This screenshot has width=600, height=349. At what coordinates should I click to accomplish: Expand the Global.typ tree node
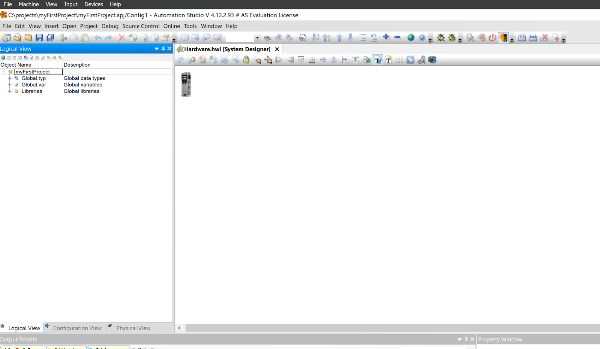pos(10,78)
